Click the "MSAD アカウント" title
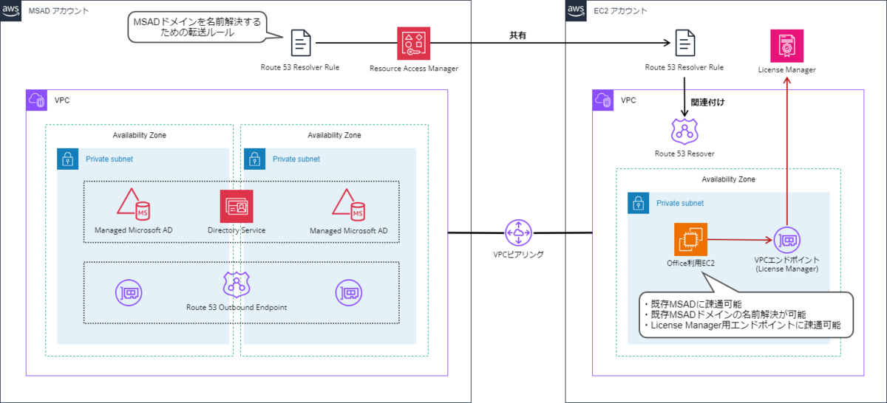The width and height of the screenshot is (887, 403). tap(58, 10)
